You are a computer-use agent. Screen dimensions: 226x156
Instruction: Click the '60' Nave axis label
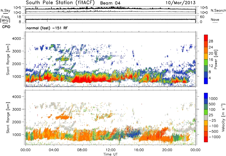point(202,17)
